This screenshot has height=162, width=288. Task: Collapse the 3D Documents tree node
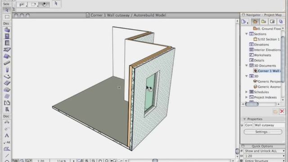tap(247, 66)
